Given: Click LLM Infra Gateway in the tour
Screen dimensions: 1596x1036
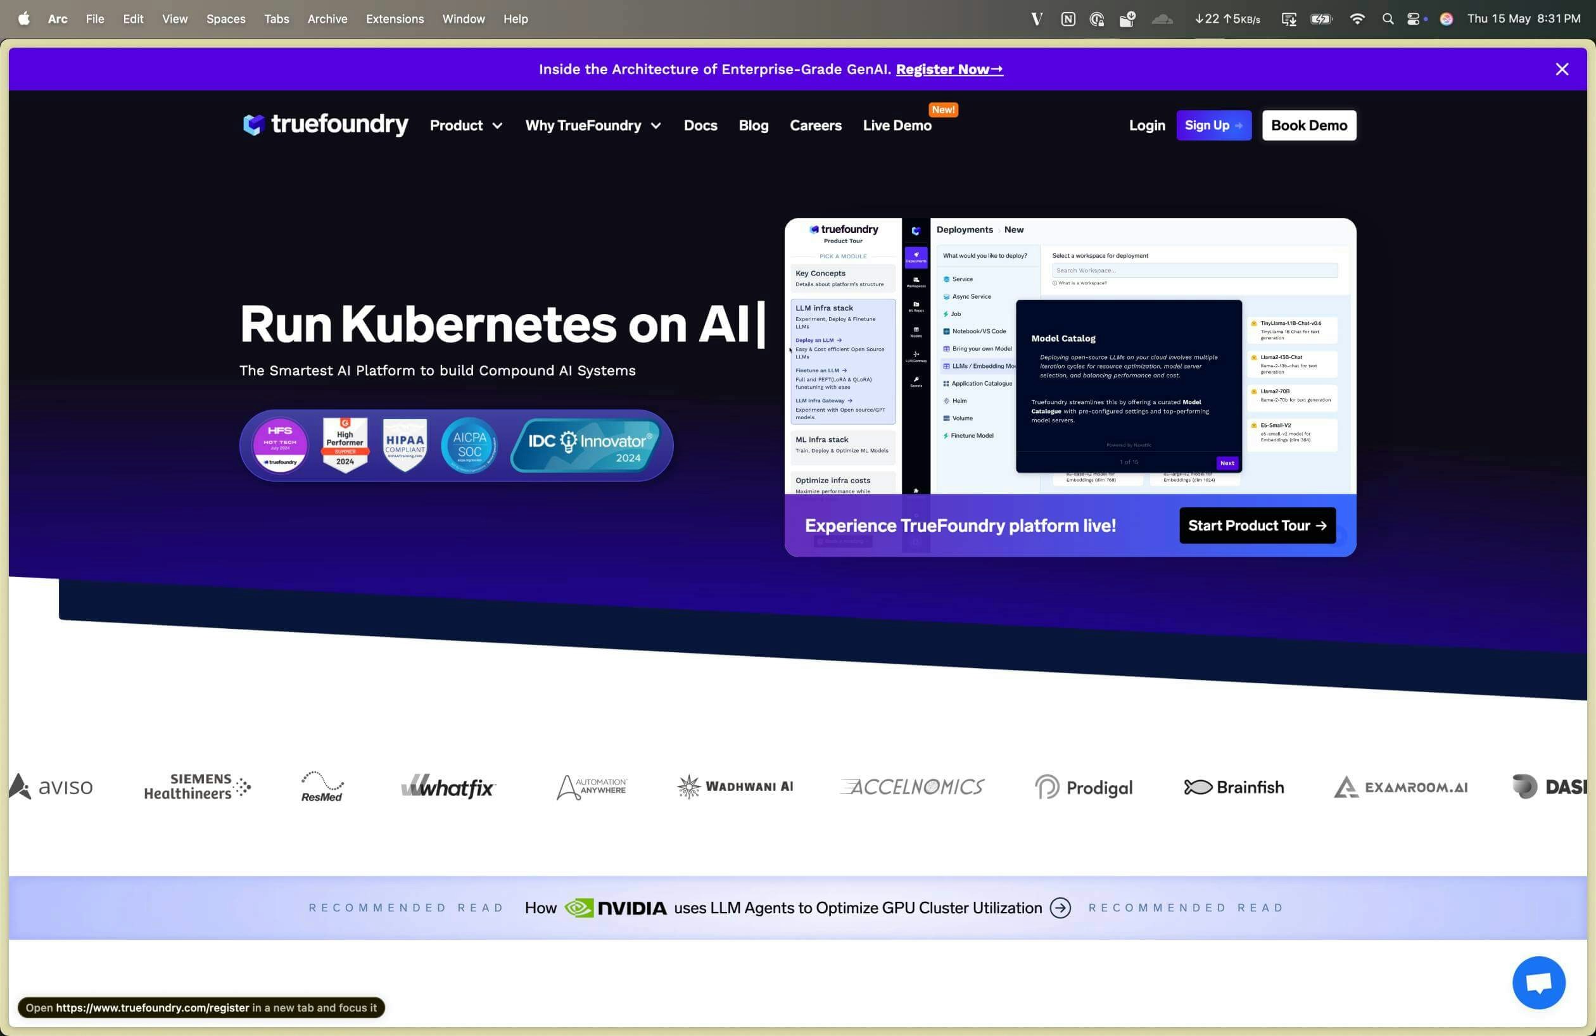Looking at the screenshot, I should click(x=823, y=400).
